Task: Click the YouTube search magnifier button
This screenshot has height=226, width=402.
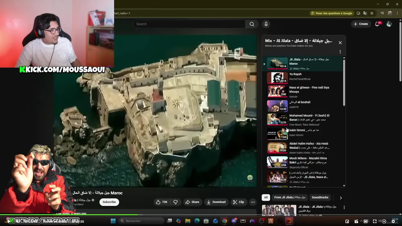Action: [x=252, y=24]
